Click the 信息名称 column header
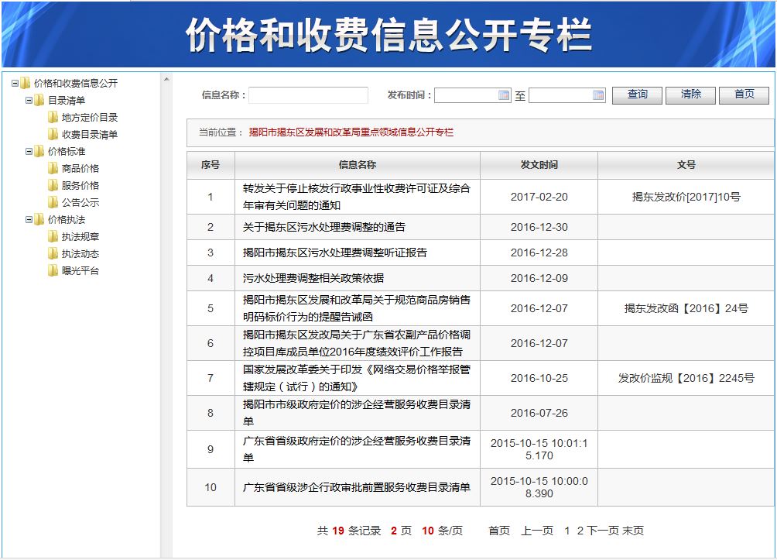The image size is (777, 560). click(x=358, y=165)
